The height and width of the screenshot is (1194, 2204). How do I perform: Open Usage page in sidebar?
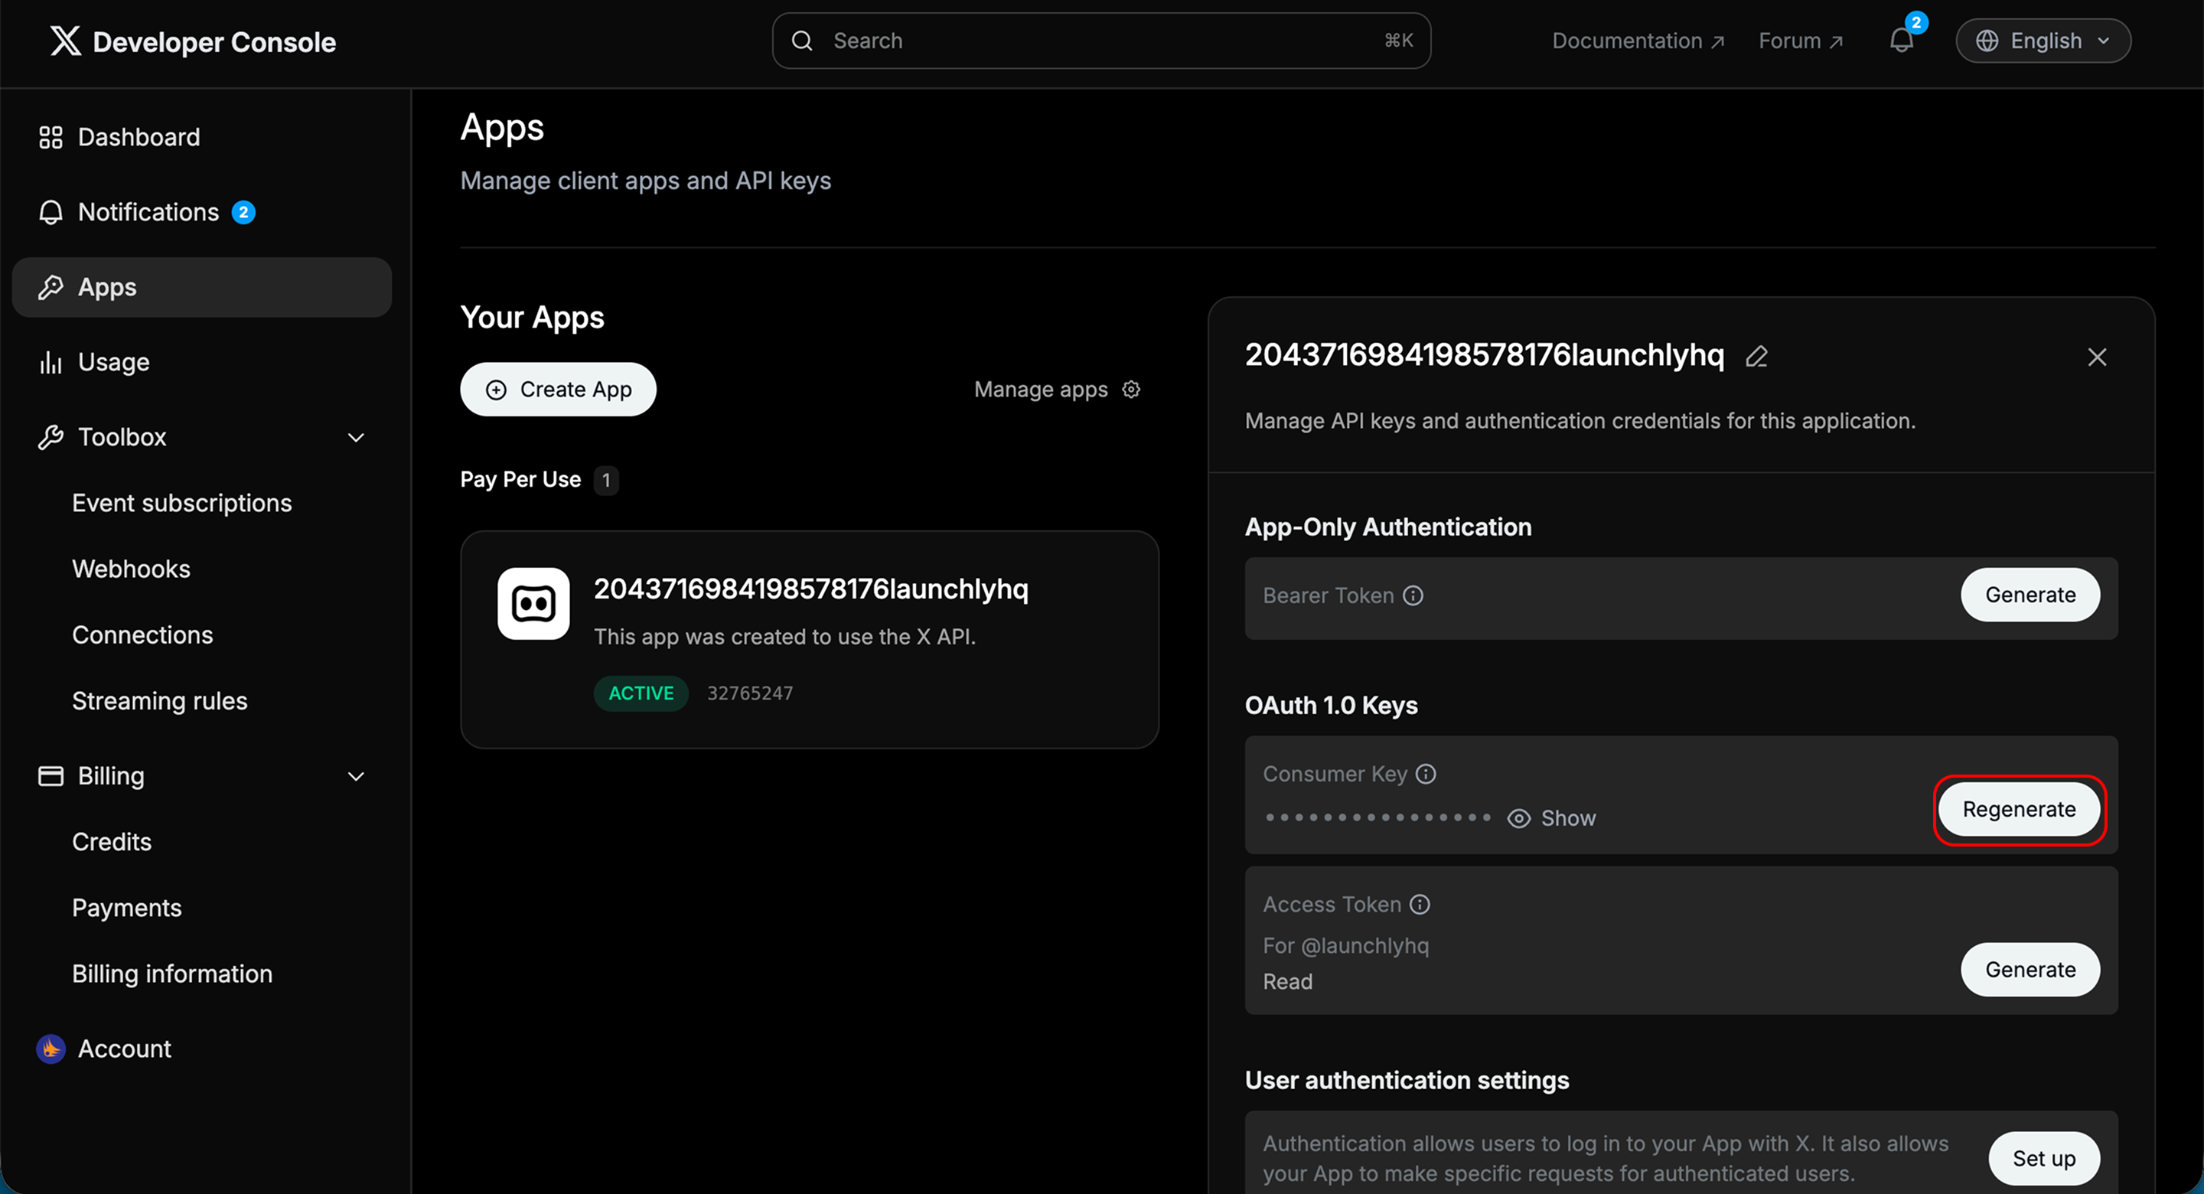click(113, 362)
